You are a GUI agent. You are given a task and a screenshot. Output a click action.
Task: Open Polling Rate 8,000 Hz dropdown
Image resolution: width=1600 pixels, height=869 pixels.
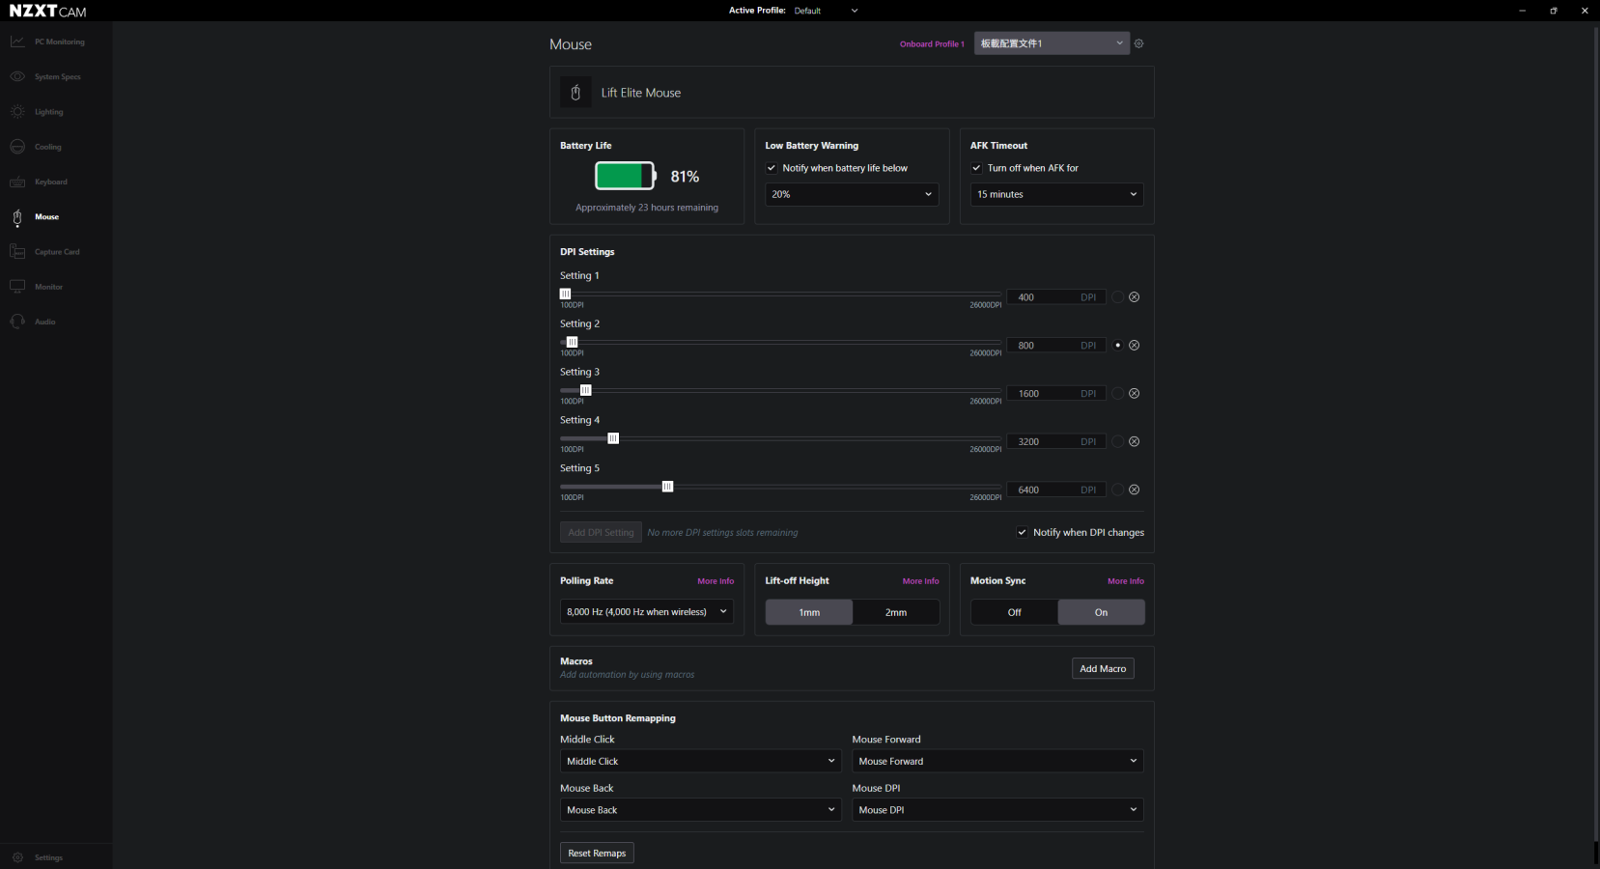point(647,612)
